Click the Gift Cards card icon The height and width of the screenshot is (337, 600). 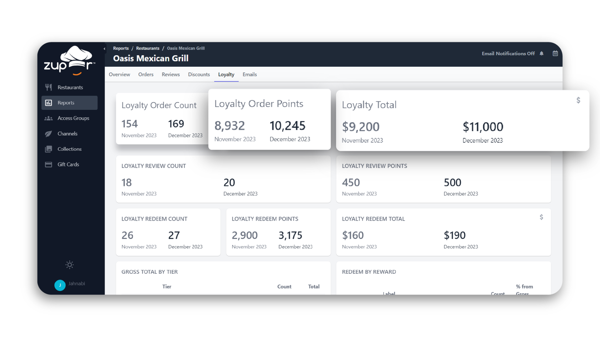pos(48,164)
